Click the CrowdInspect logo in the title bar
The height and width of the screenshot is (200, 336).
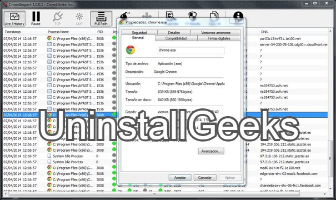(x=4, y=4)
